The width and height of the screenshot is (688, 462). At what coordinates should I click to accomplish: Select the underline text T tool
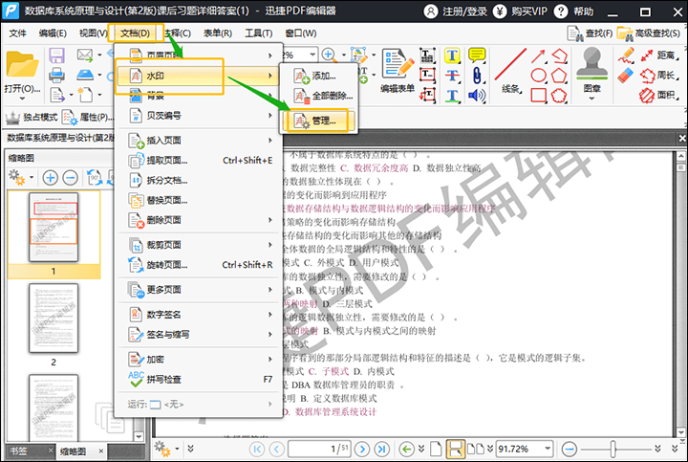click(x=452, y=95)
